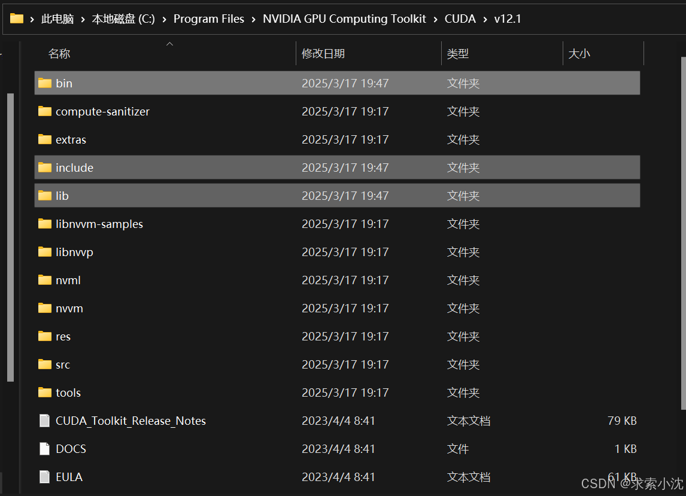Click v12.1 in the breadcrumb
686x496 pixels.
tap(508, 19)
